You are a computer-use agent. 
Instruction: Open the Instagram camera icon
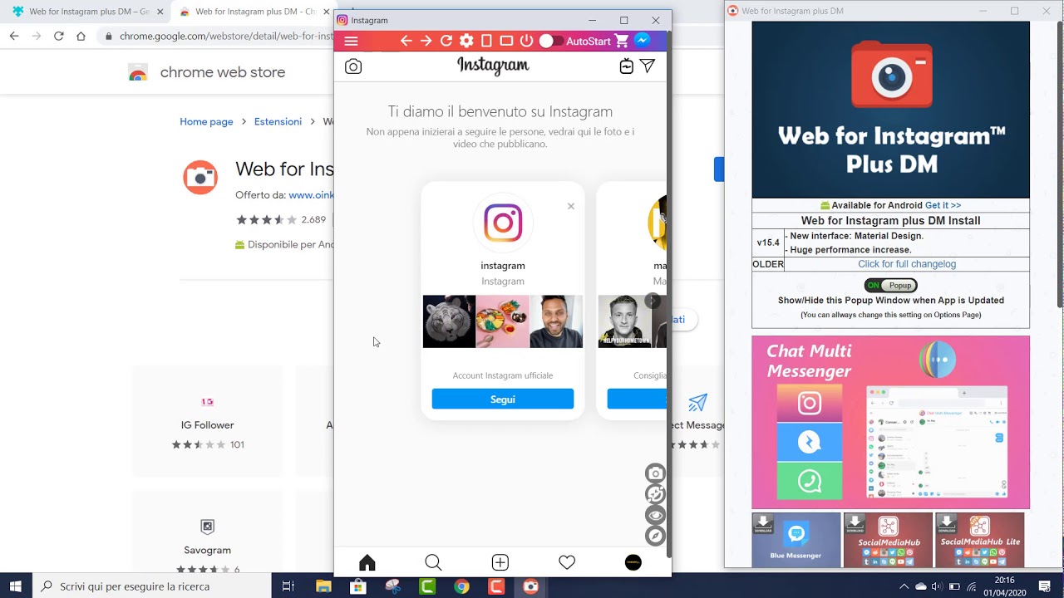(x=353, y=66)
